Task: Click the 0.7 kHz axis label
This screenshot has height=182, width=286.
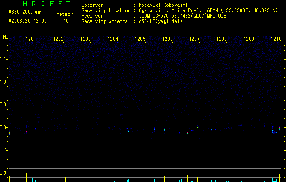Action: 4,150
